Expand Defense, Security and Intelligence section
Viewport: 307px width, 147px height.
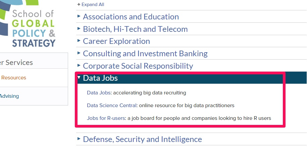pyautogui.click(x=142, y=139)
